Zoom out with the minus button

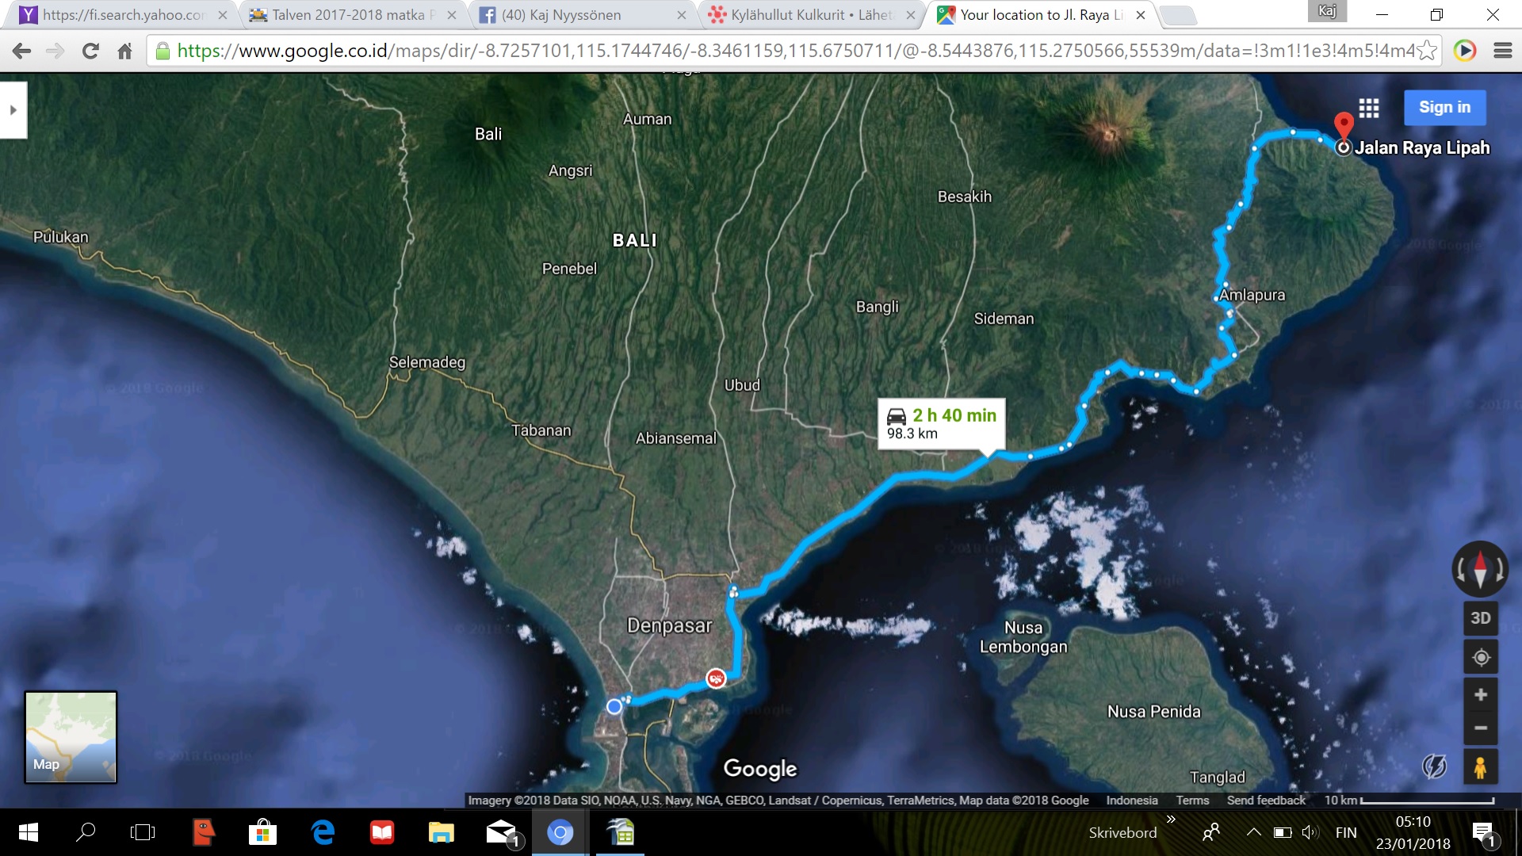1480,728
